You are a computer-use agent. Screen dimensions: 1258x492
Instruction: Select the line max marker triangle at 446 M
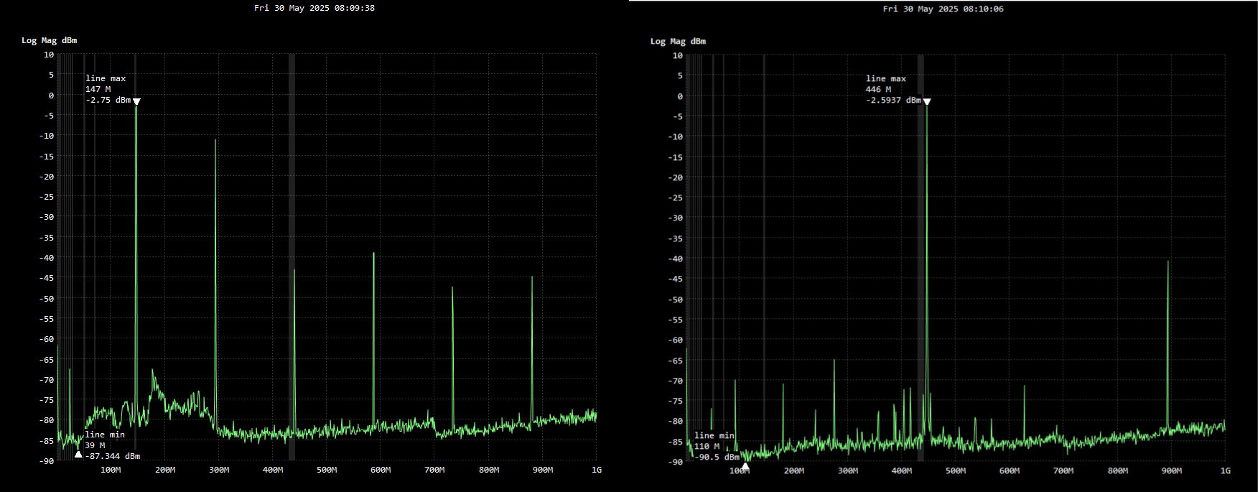coord(927,102)
